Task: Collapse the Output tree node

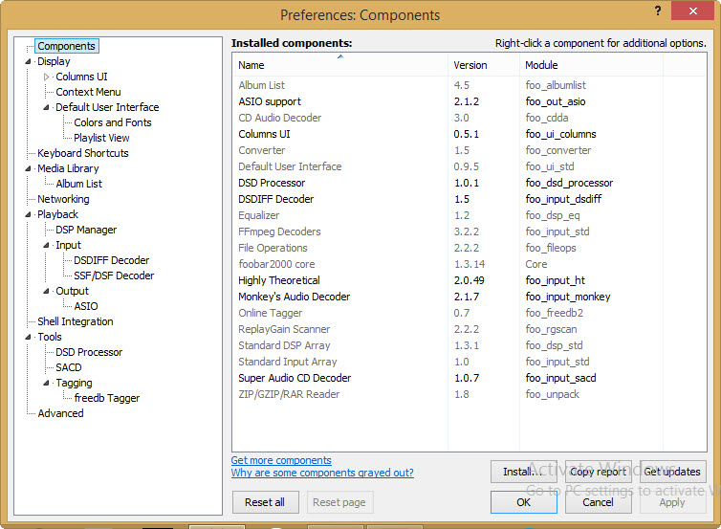Action: tap(46, 291)
